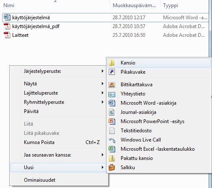The height and width of the screenshot is (188, 212).
Task: Click the Yhteystieto contact card icon
Action: pos(112,95)
